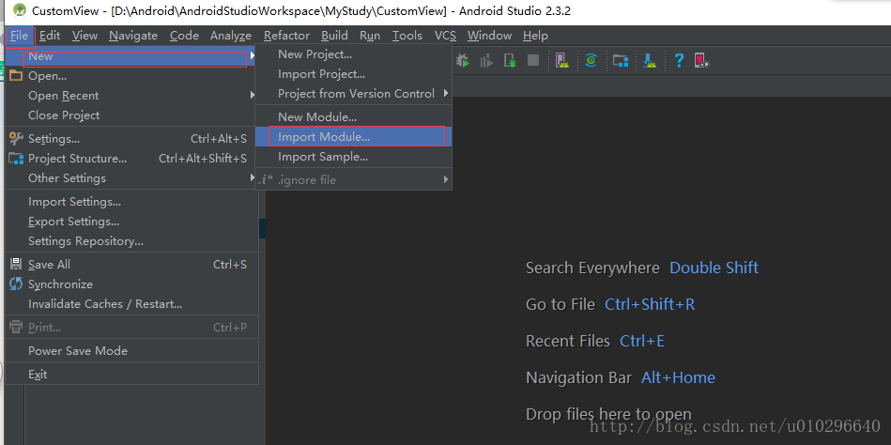Choose Import Sample... from the submenu
The width and height of the screenshot is (891, 445).
pyautogui.click(x=353, y=156)
